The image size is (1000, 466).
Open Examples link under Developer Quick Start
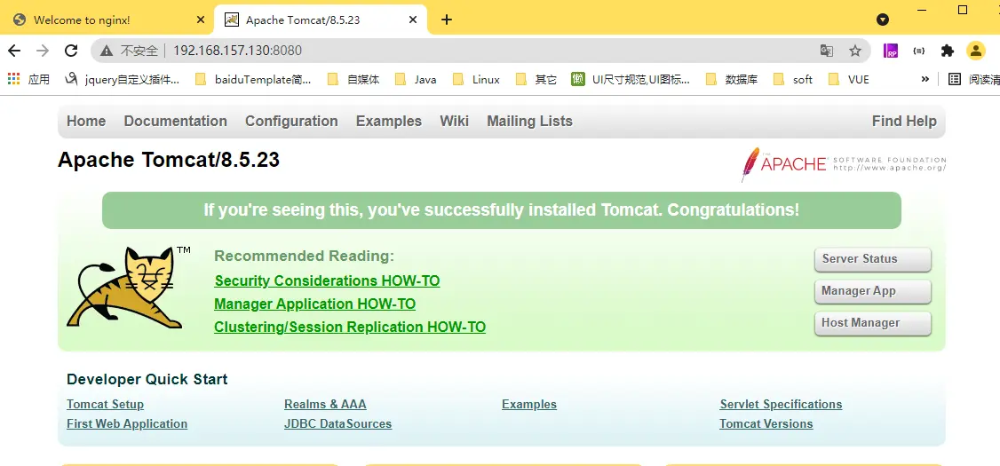click(x=529, y=404)
